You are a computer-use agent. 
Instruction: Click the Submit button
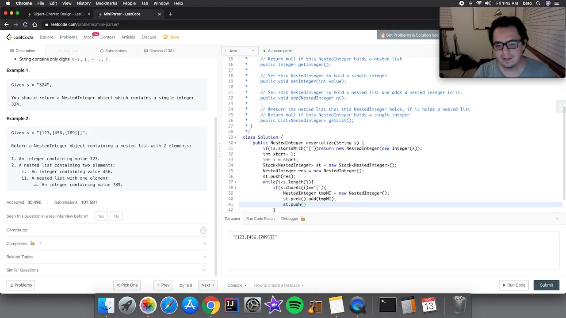click(546, 285)
